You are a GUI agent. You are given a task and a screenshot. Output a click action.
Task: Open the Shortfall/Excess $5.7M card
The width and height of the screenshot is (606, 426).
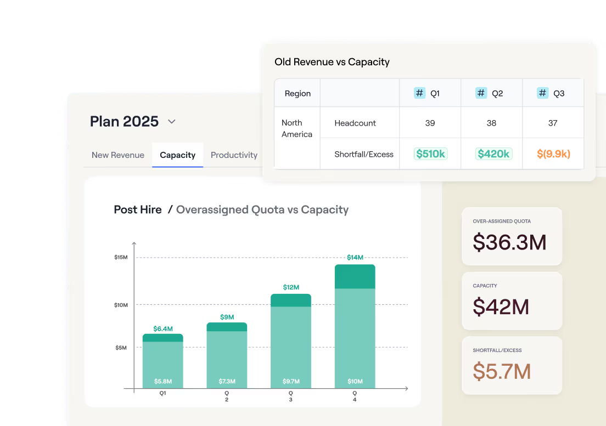coord(512,365)
